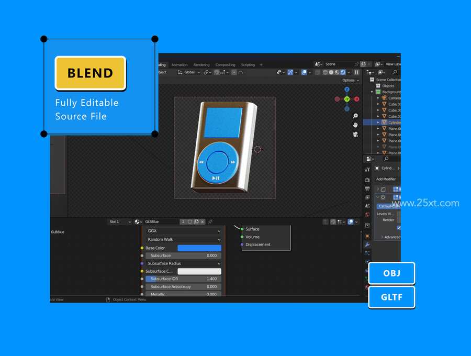Click the Subsurface IOR 1.400 slider
The image size is (471, 356).
pos(184,279)
